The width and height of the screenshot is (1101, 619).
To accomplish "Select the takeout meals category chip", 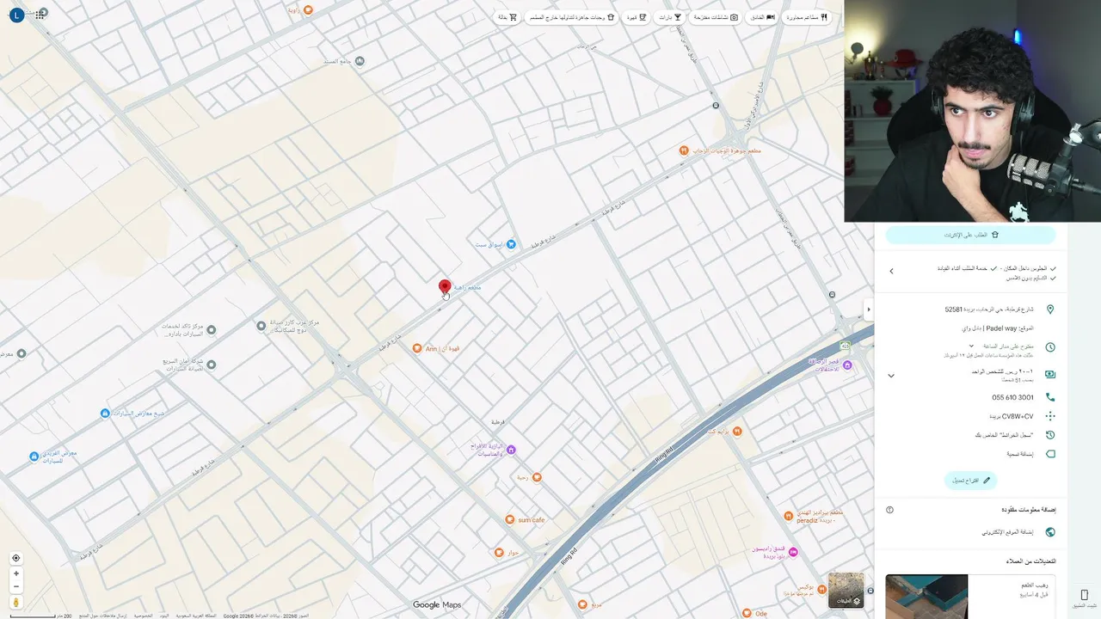I will point(572,17).
